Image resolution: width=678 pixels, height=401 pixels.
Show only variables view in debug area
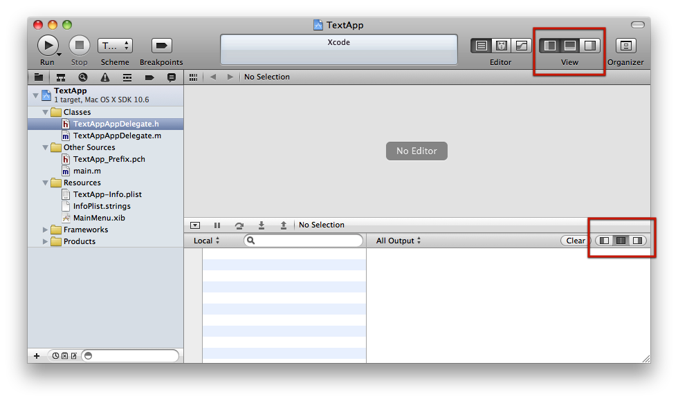click(604, 241)
